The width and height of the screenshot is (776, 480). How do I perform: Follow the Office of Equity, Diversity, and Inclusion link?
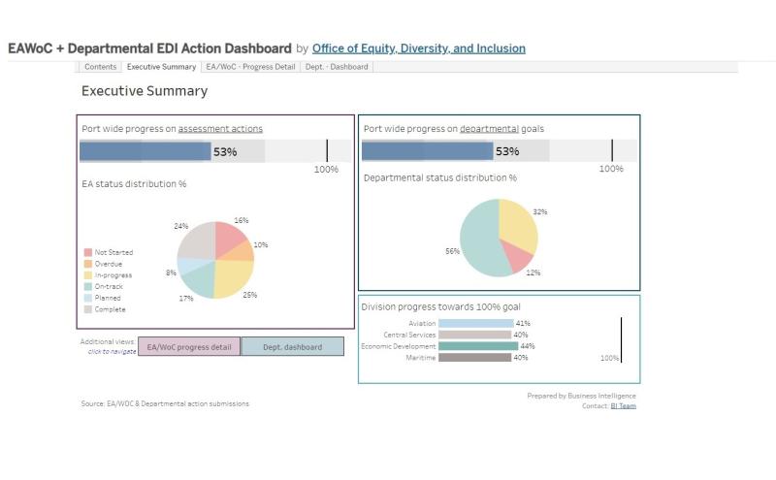419,48
